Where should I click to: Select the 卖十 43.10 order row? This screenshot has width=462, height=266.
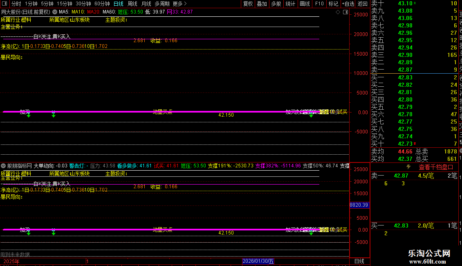coord(414,3)
